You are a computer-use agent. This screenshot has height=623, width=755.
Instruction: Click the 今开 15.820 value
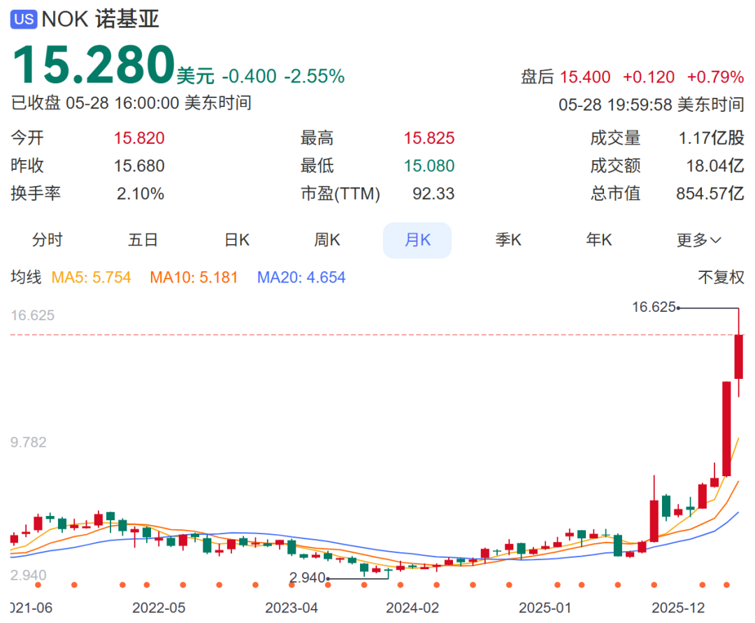pyautogui.click(x=139, y=138)
